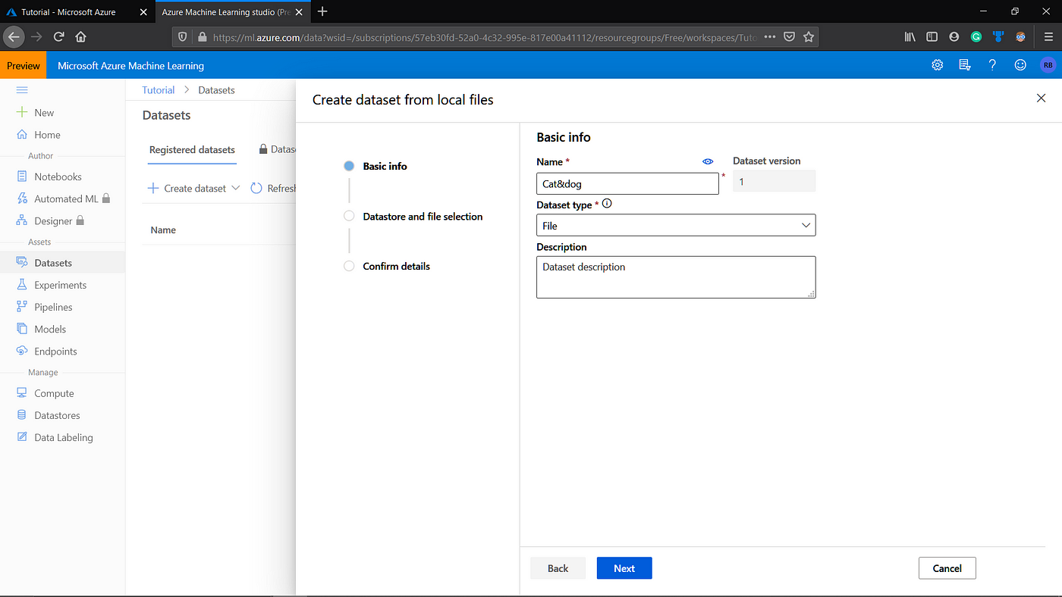Select the Confirm details step
The width and height of the screenshot is (1062, 597).
396,266
